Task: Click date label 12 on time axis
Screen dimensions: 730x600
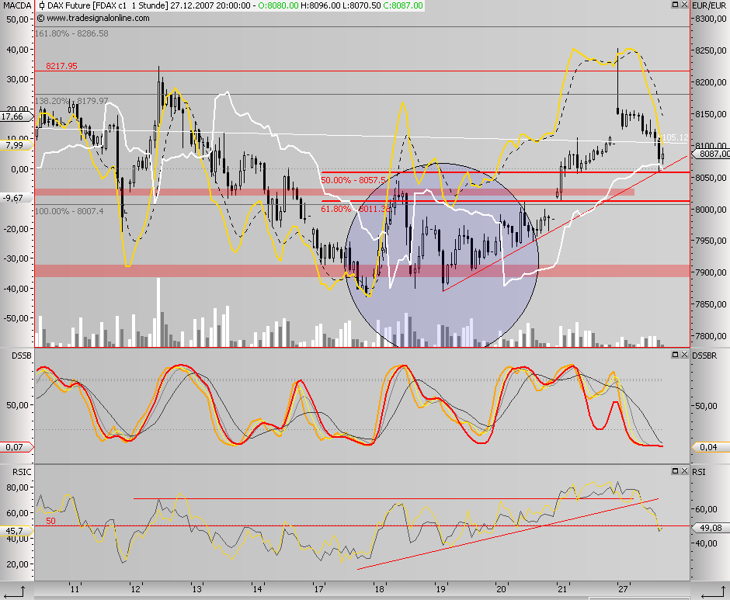Action: (x=135, y=589)
